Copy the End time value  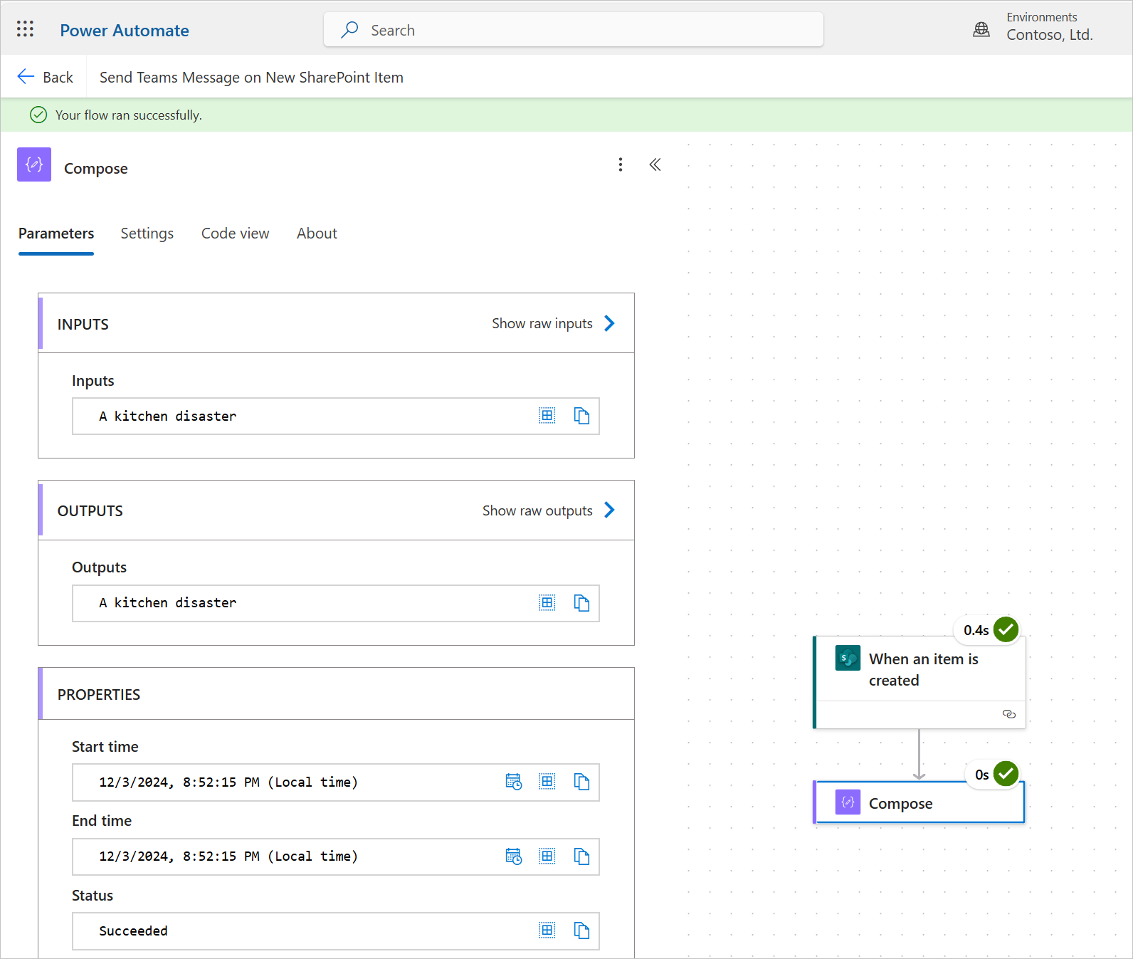pyautogui.click(x=581, y=856)
